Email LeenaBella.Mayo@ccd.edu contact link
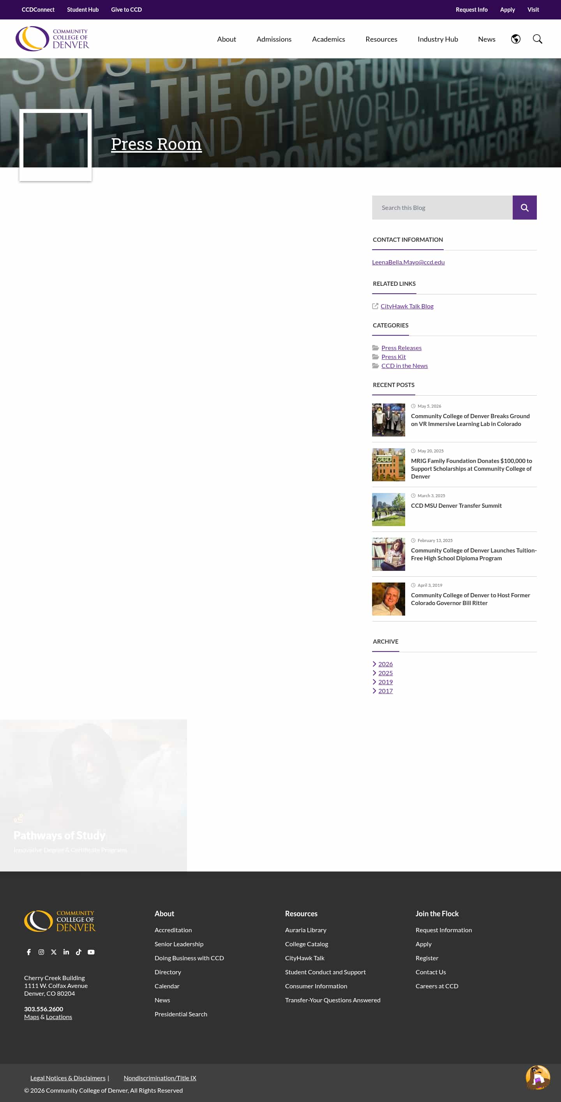The height and width of the screenshot is (1102, 561). coord(408,262)
